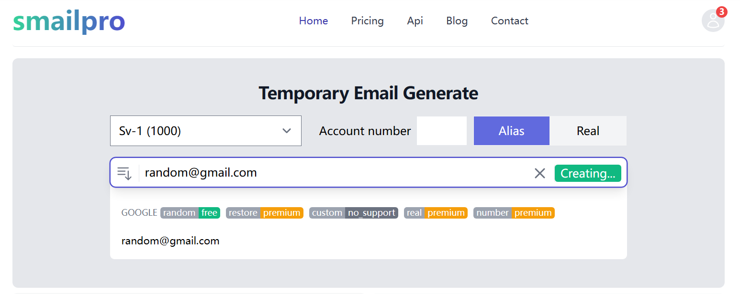The width and height of the screenshot is (740, 294).
Task: Open the Contact page
Action: [x=509, y=21]
